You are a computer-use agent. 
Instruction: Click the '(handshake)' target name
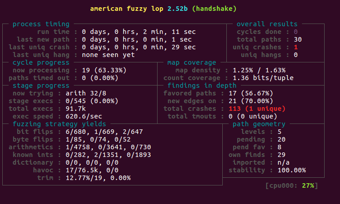(214, 9)
